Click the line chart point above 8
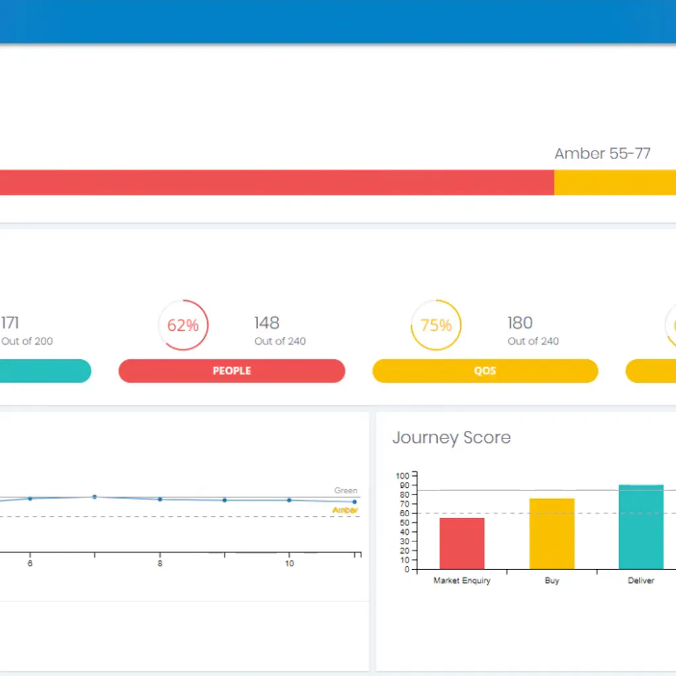676x676 pixels. click(160, 499)
